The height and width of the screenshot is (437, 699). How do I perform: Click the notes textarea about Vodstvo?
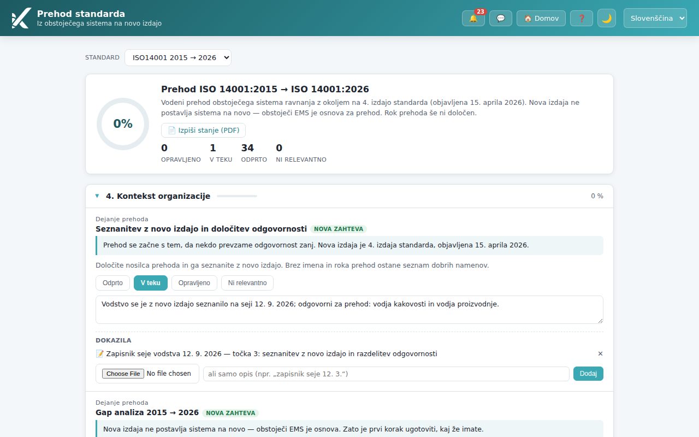(x=349, y=310)
